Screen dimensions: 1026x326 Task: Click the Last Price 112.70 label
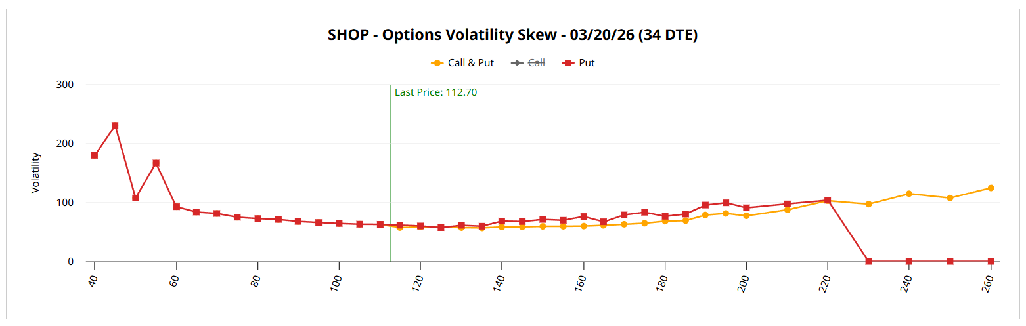435,92
